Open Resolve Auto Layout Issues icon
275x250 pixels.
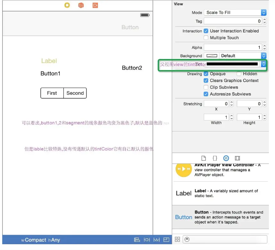coord(166,240)
